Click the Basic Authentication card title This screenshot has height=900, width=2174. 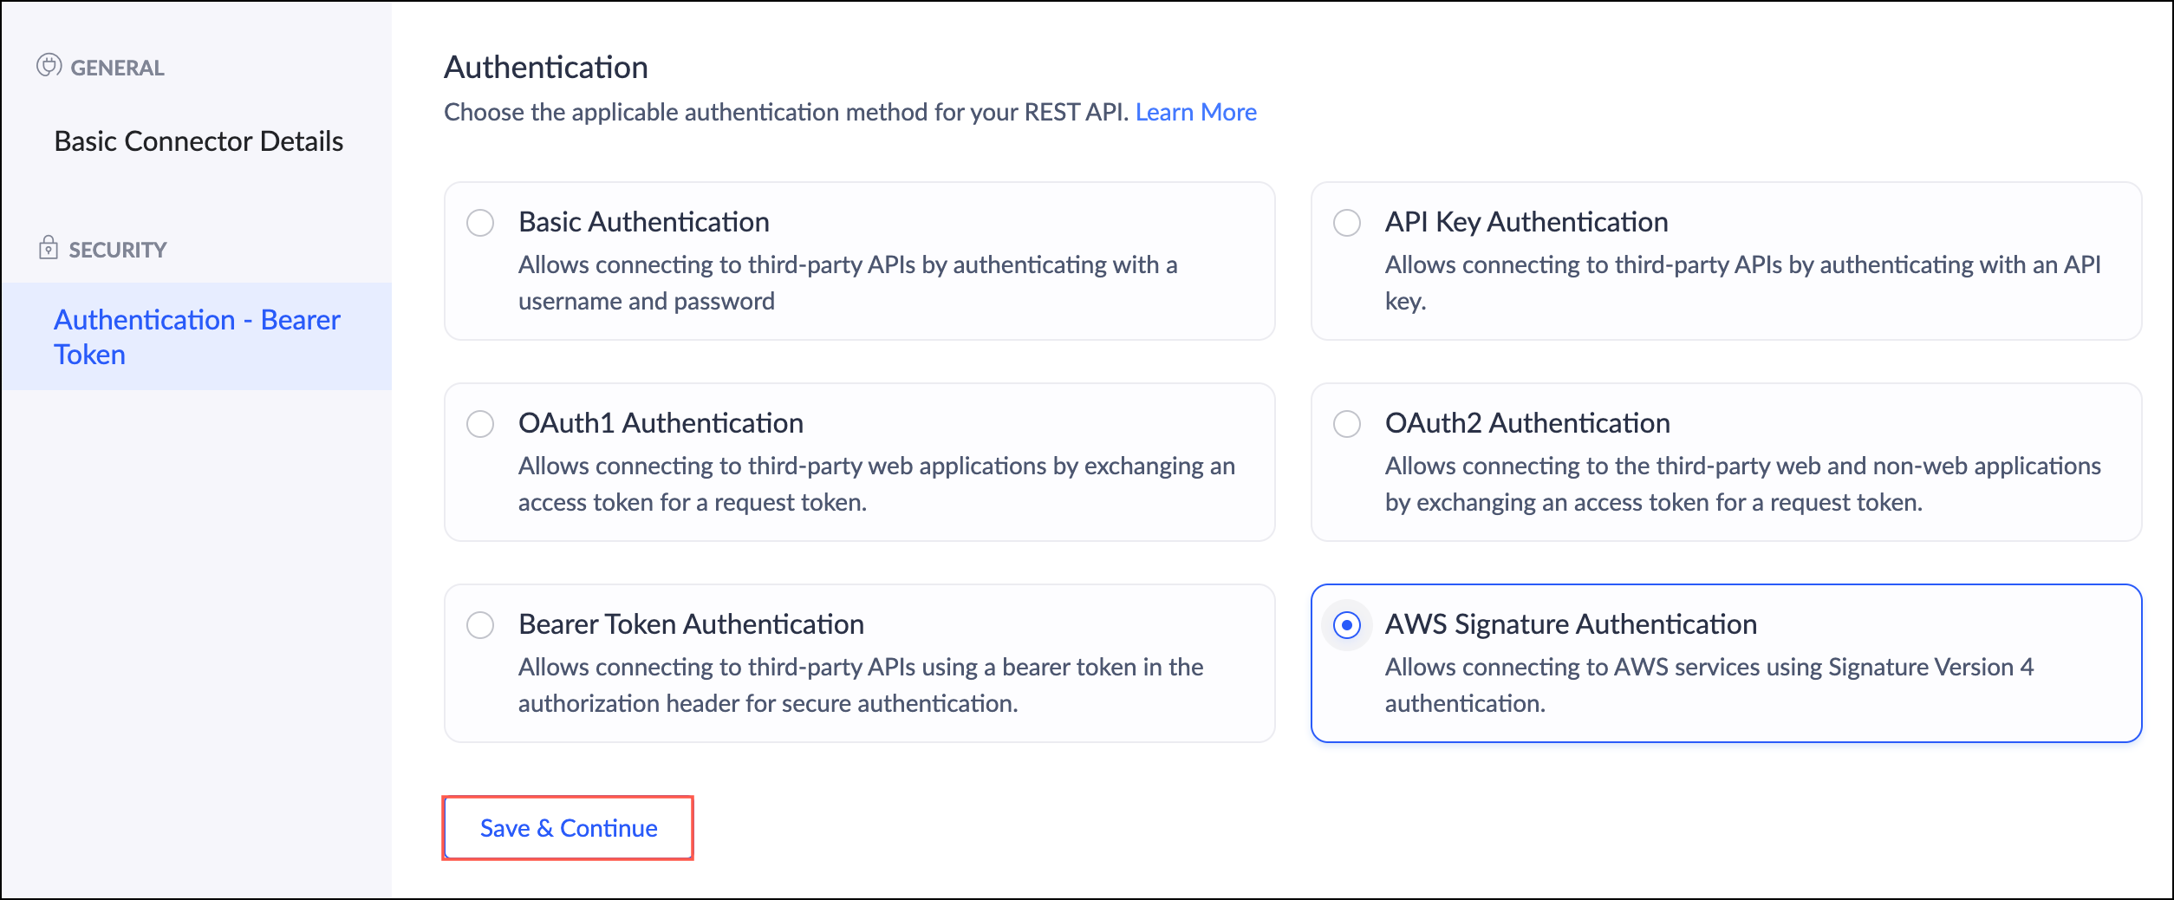[x=643, y=222]
